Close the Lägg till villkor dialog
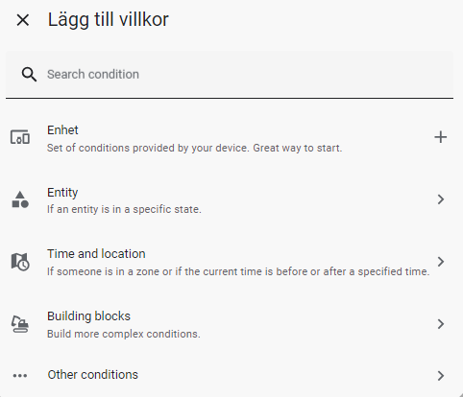The height and width of the screenshot is (397, 463). pyautogui.click(x=23, y=20)
